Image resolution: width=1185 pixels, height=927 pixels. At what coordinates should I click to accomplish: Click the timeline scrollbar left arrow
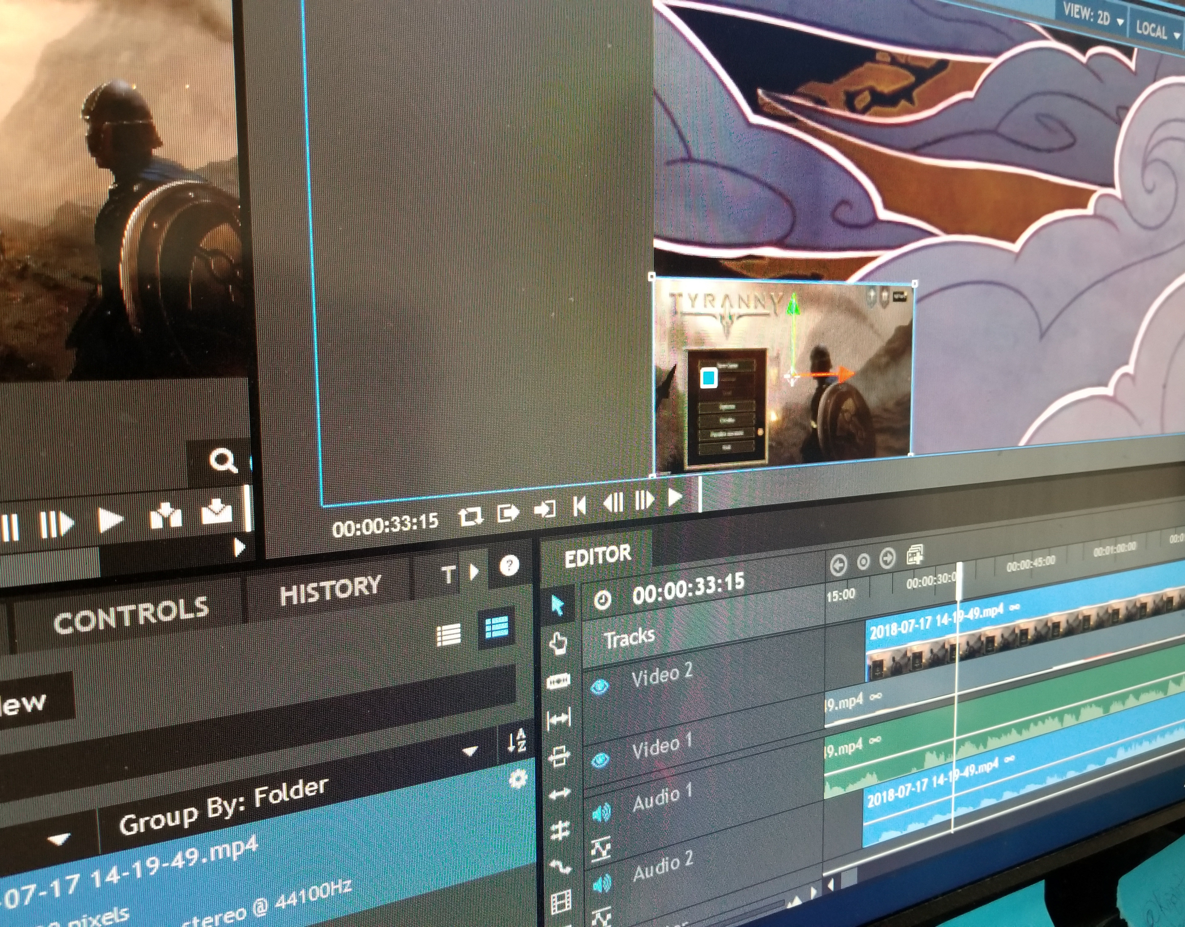pyautogui.click(x=831, y=885)
